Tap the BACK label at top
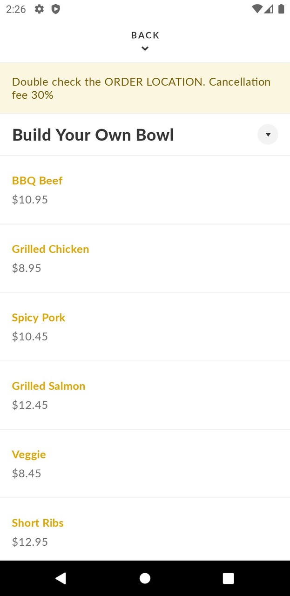Image resolution: width=290 pixels, height=596 pixels. click(x=145, y=35)
